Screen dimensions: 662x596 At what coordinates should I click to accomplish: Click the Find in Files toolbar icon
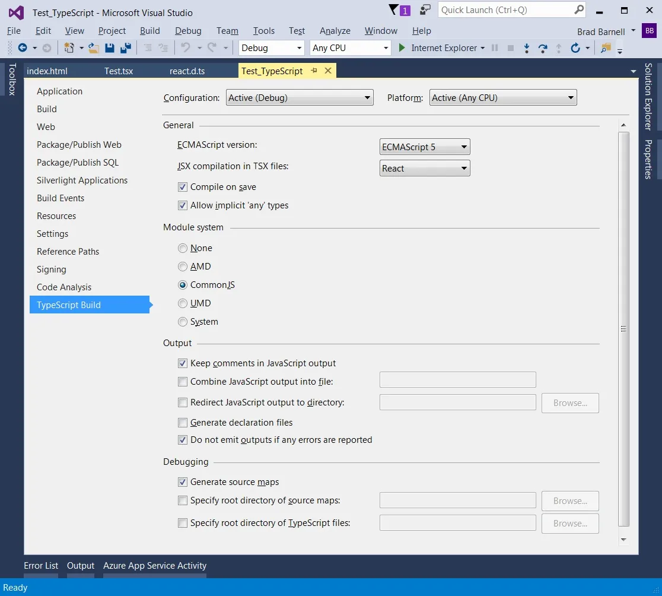pyautogui.click(x=606, y=48)
